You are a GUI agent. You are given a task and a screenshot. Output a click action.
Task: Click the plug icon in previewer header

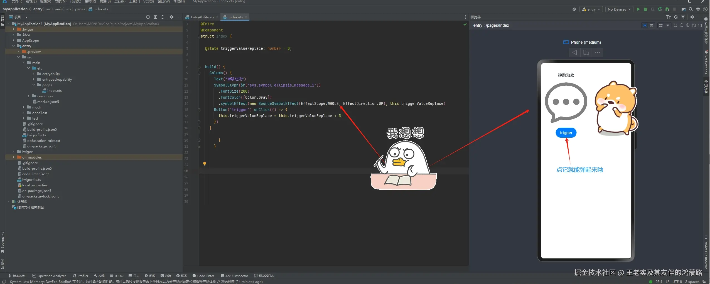pyautogui.click(x=683, y=17)
